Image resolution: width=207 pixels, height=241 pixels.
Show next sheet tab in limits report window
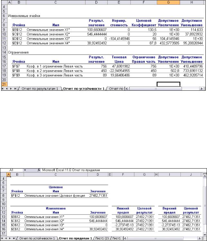coord(10,238)
